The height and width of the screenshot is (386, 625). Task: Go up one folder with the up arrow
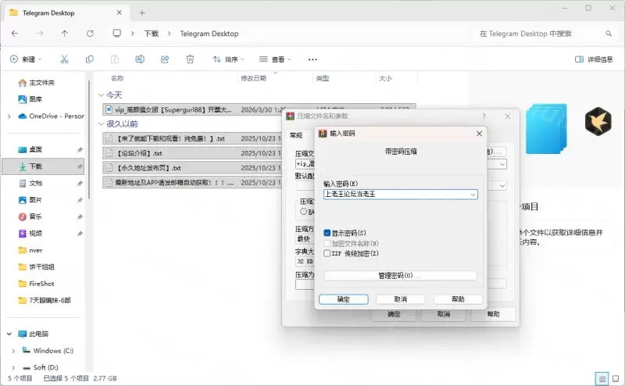(x=65, y=34)
